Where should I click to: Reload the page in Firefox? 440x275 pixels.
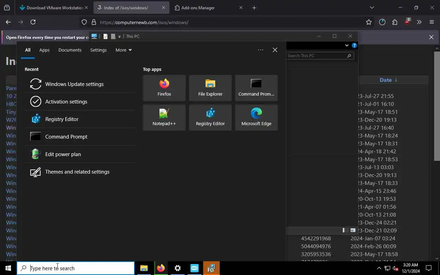(33, 22)
